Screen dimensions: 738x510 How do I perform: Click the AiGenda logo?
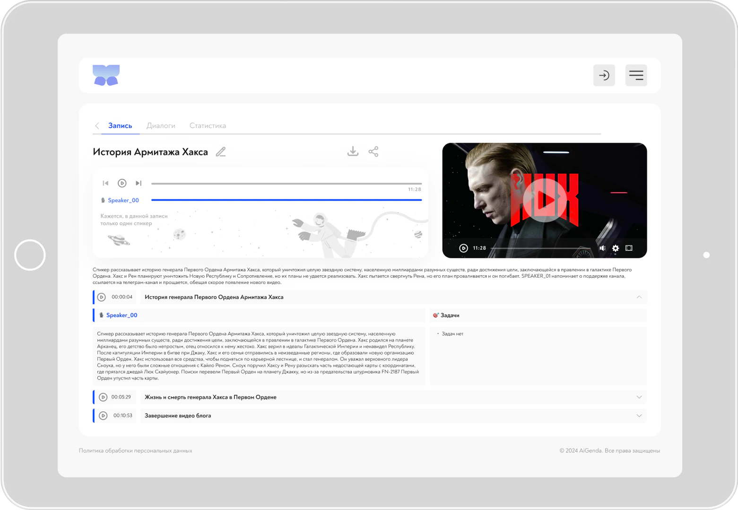[x=106, y=75]
